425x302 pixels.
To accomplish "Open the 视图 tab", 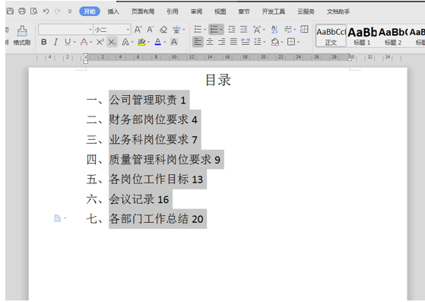I will click(220, 11).
